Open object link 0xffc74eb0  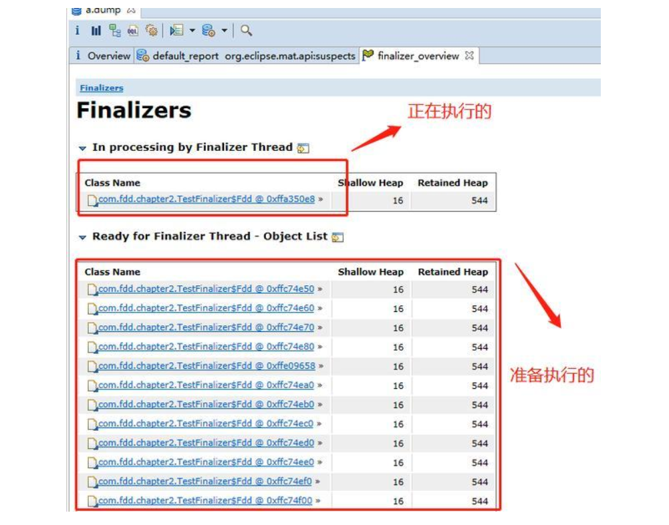[x=206, y=404]
